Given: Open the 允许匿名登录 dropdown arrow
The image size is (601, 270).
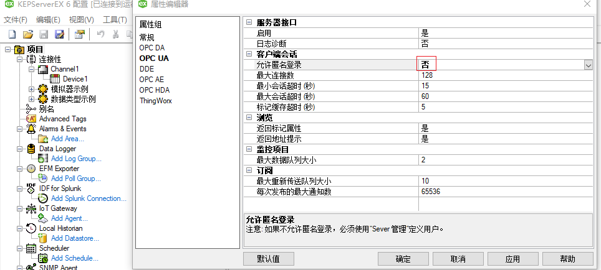Looking at the screenshot, I should 589,65.
